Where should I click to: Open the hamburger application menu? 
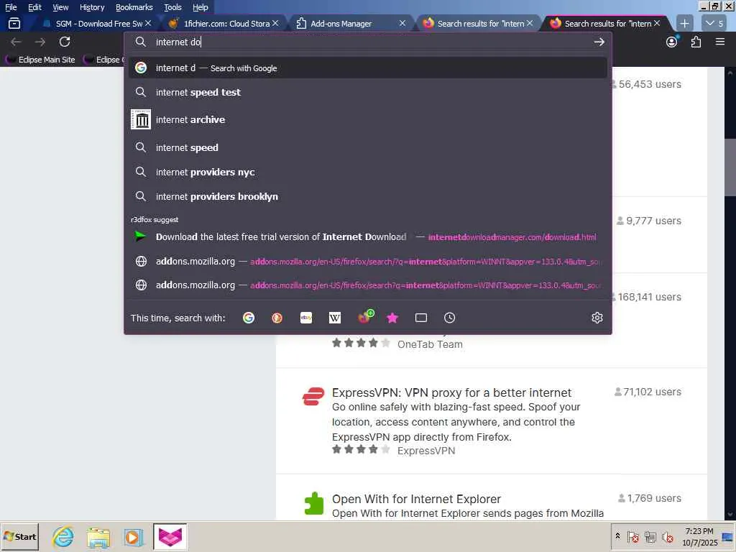[x=720, y=42]
